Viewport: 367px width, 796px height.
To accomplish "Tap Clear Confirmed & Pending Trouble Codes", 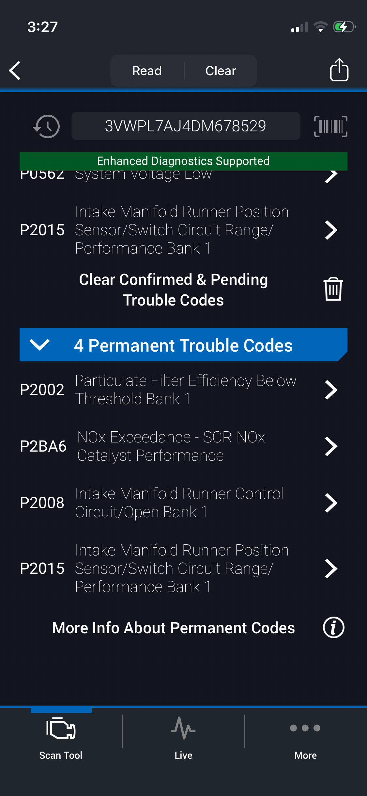I will tap(174, 290).
